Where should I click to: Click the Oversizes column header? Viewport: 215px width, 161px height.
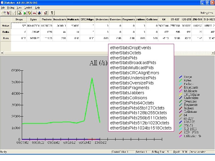pyautogui.click(x=116, y=19)
